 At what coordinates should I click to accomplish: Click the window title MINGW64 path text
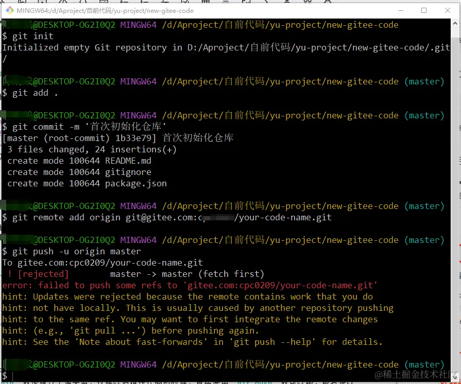point(105,11)
